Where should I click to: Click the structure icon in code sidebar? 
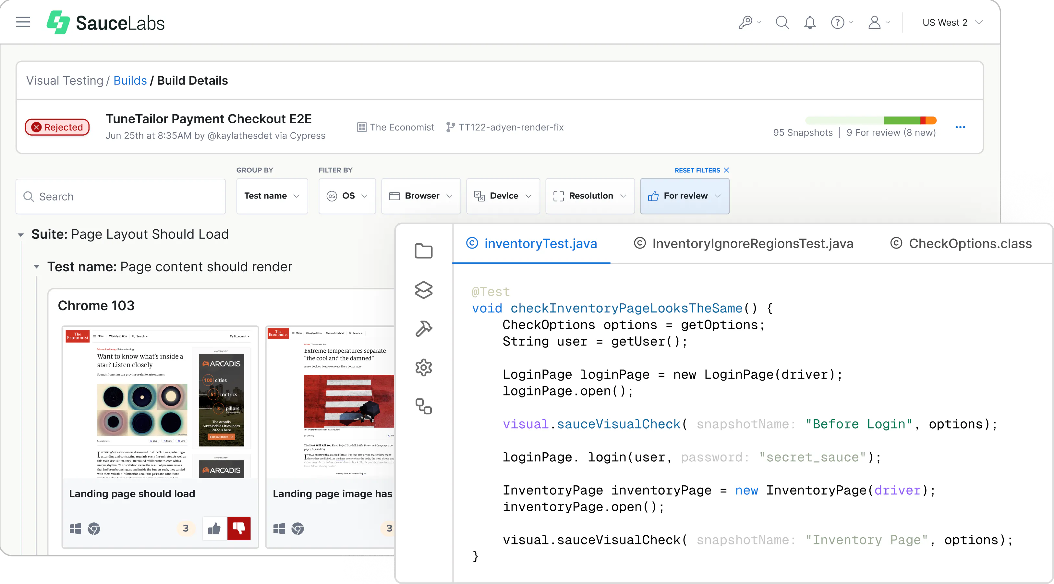tap(423, 407)
